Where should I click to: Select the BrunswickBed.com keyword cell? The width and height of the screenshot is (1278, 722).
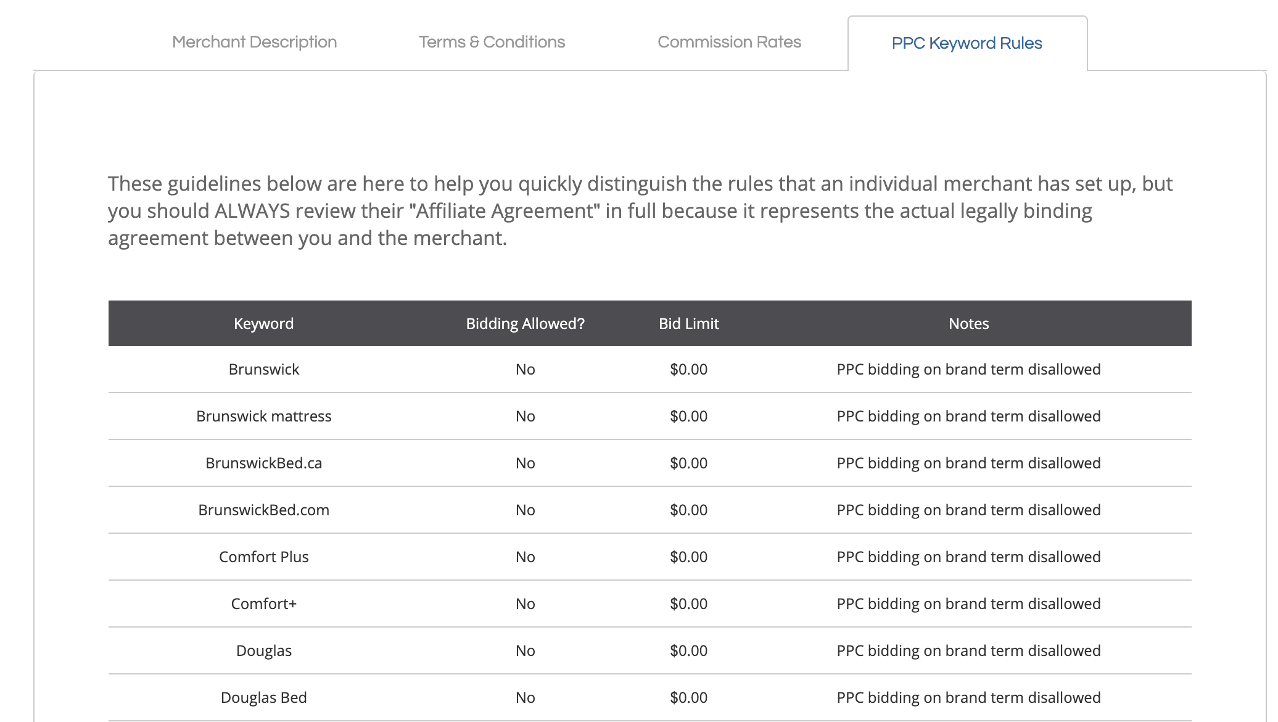click(x=263, y=510)
